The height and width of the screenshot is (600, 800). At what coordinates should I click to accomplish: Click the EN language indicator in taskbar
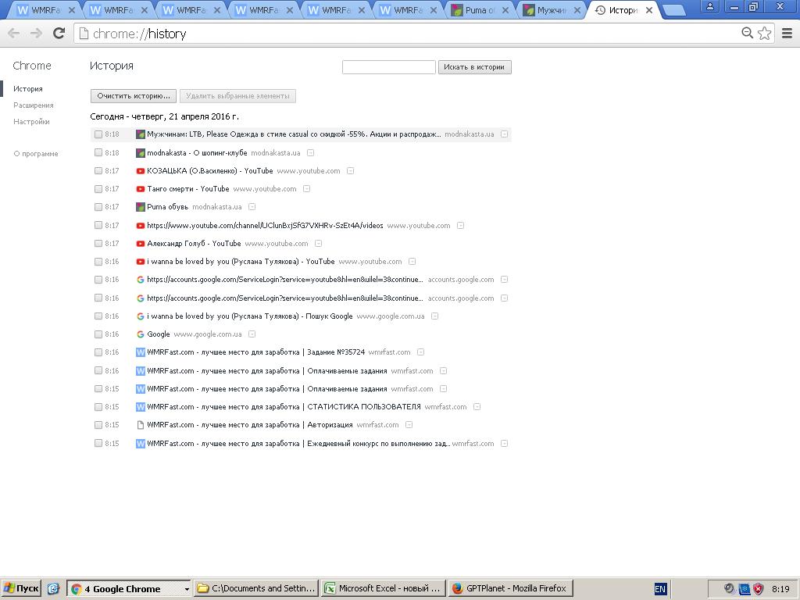[x=660, y=589]
